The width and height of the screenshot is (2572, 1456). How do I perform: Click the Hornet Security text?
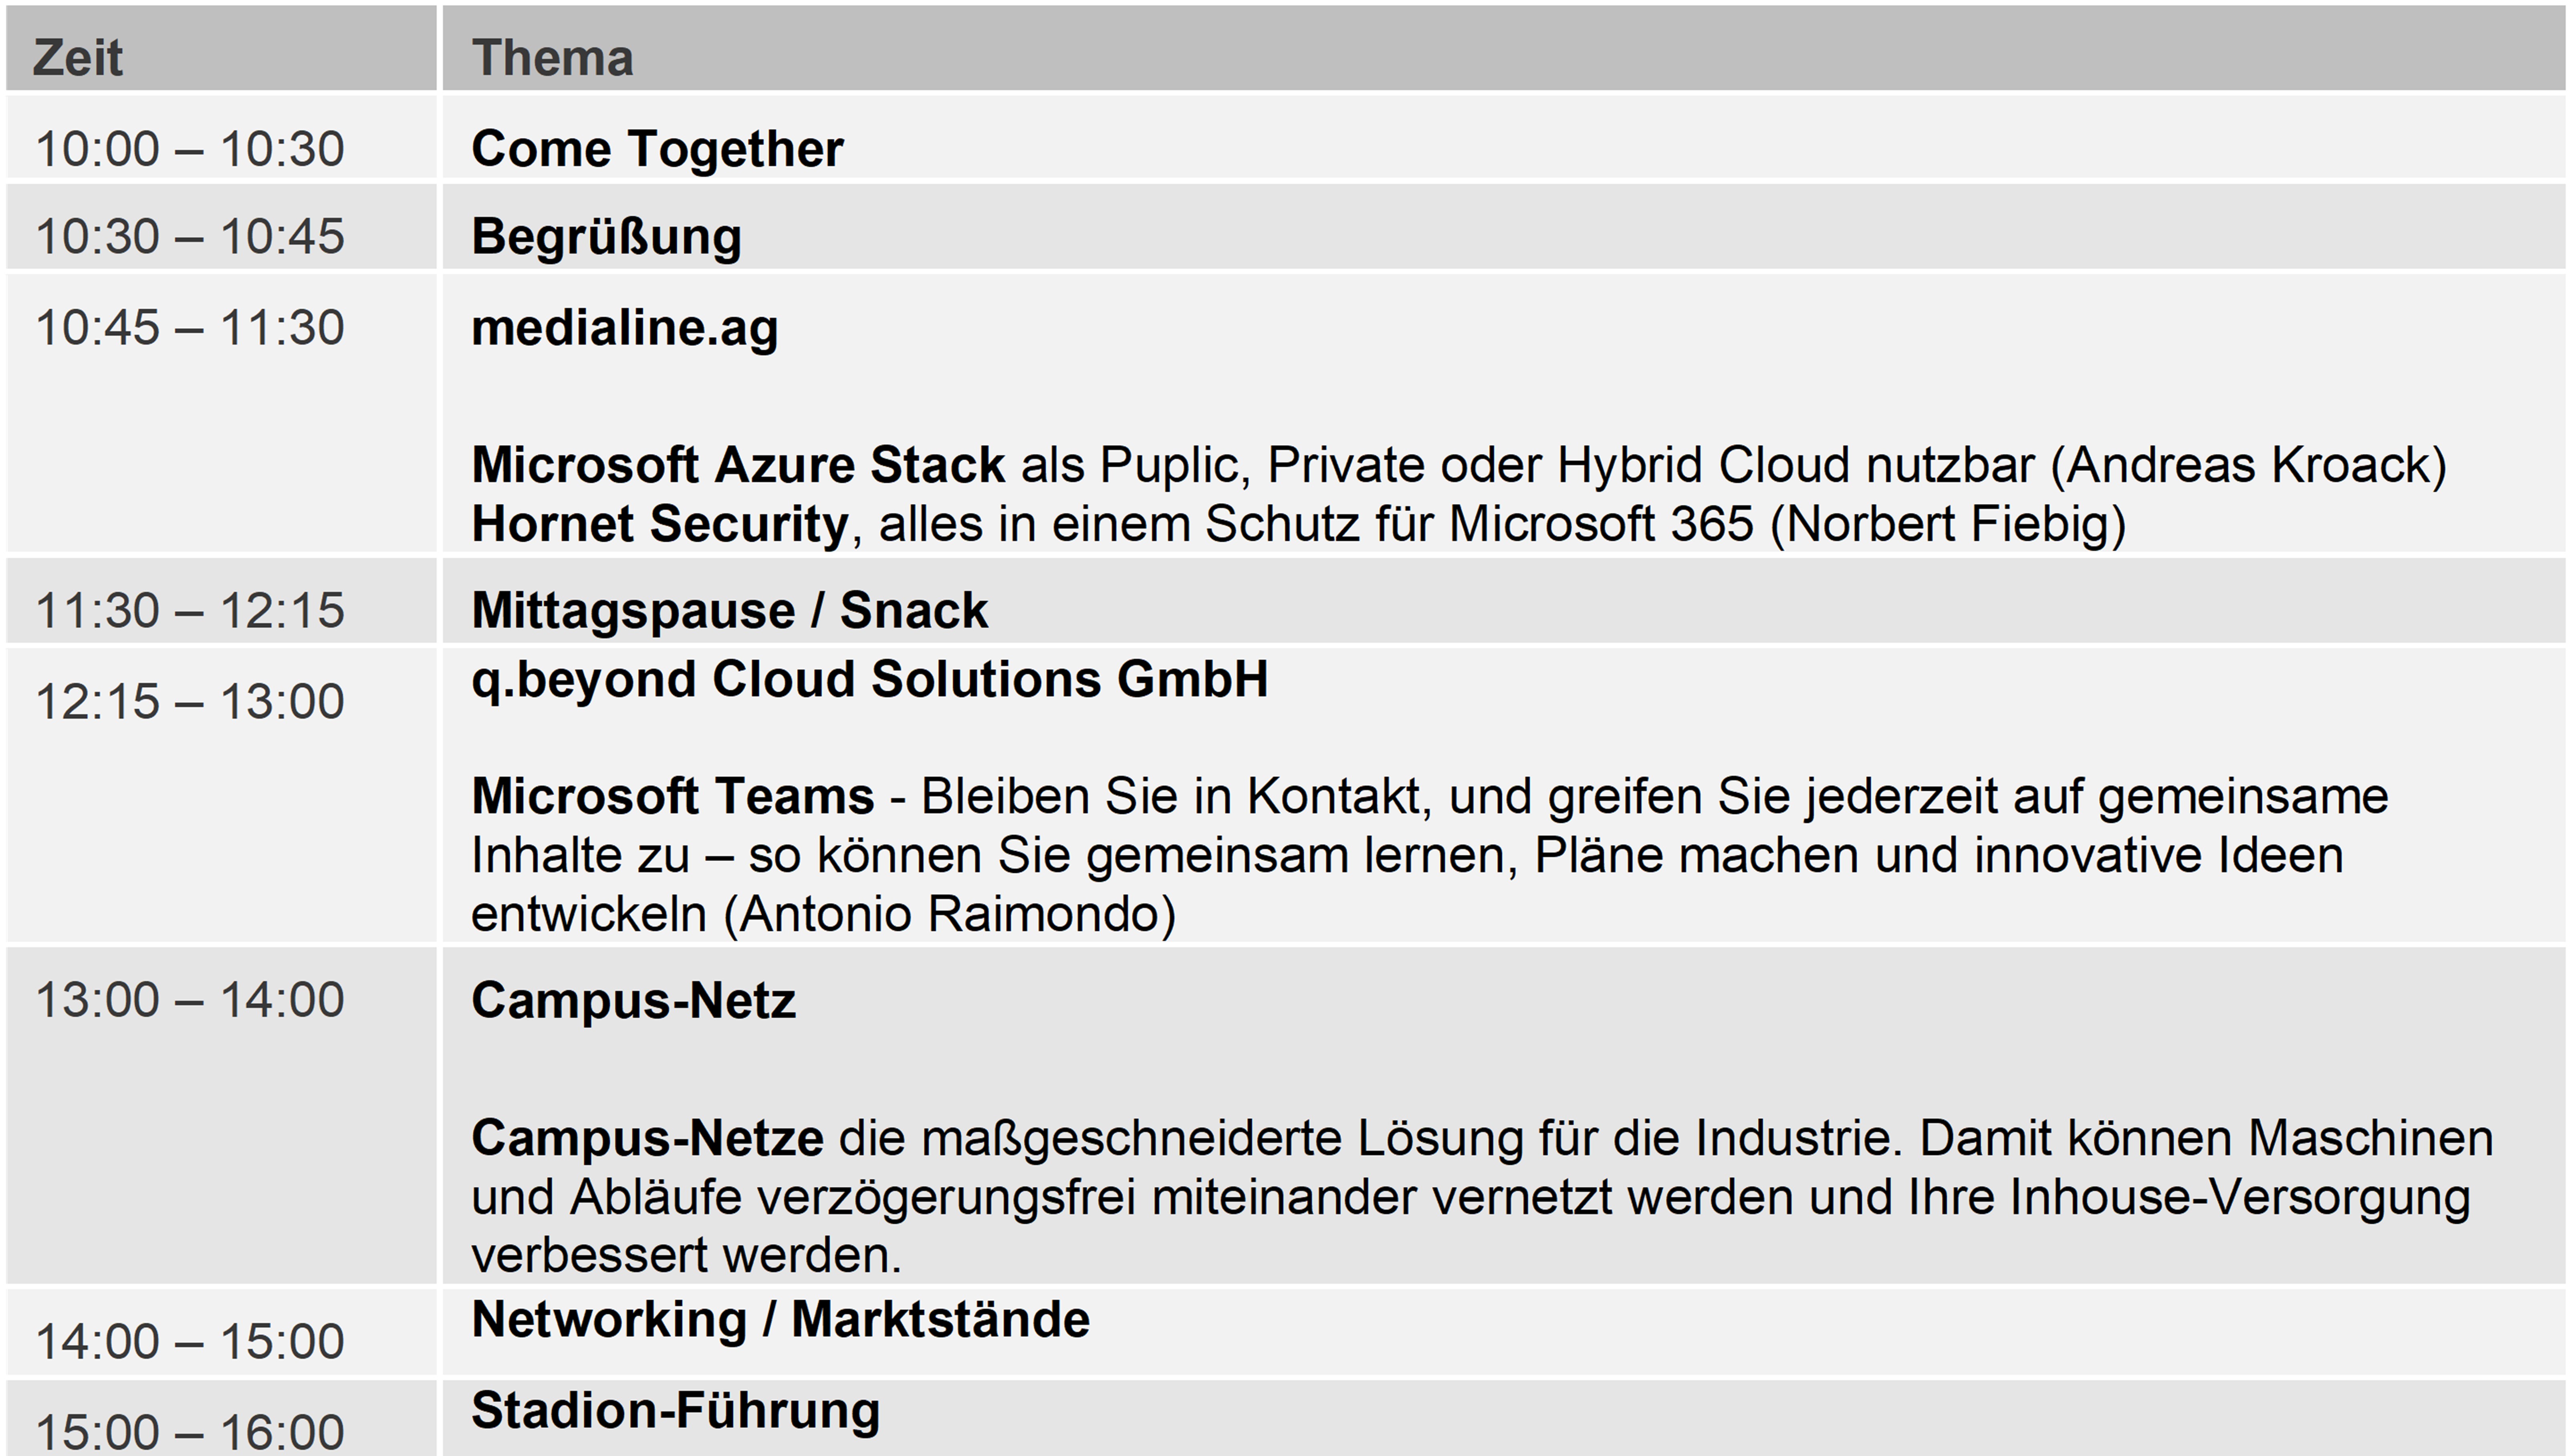click(659, 524)
